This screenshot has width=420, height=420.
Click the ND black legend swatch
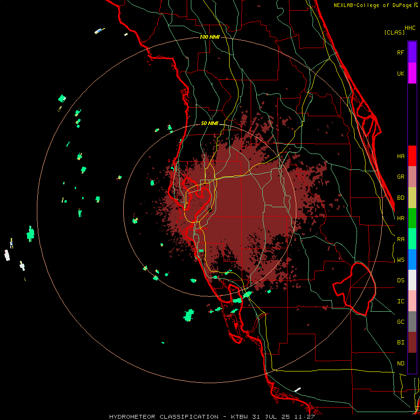pyautogui.click(x=412, y=363)
